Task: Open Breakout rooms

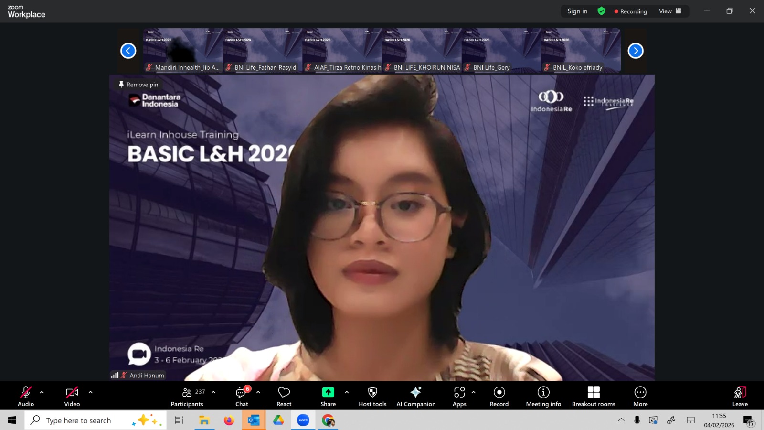Action: [x=594, y=397]
